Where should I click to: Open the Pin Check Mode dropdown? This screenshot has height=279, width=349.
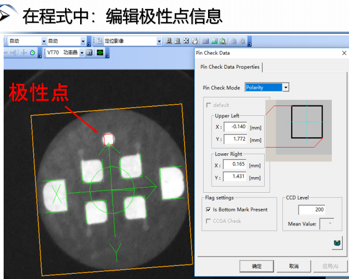click(286, 87)
